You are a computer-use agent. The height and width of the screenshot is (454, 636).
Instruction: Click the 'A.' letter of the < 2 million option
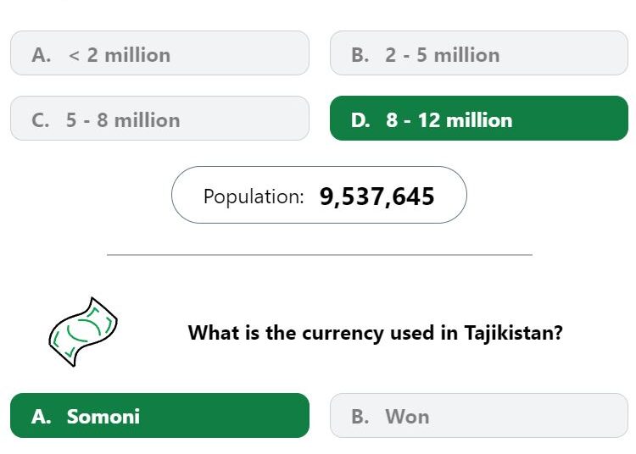click(42, 55)
